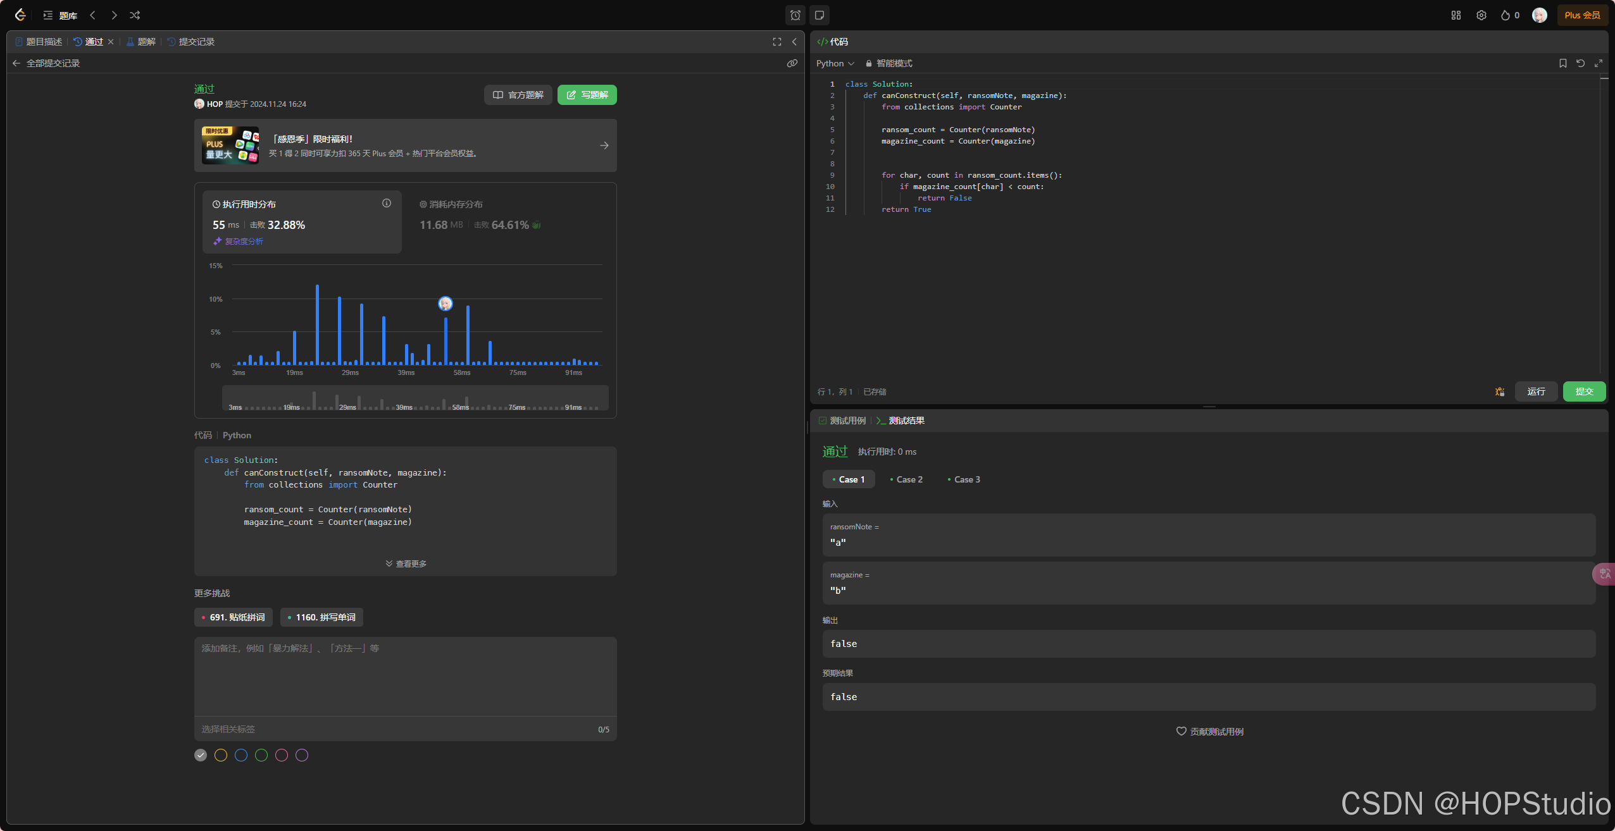Screen dimensions: 1615x831
Task: Reset code with the undo arrow icon
Action: click(1580, 63)
